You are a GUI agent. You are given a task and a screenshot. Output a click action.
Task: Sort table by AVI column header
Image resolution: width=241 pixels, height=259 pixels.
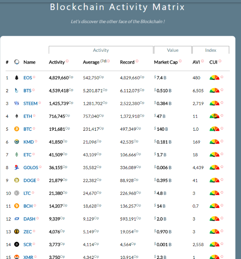(x=196, y=62)
